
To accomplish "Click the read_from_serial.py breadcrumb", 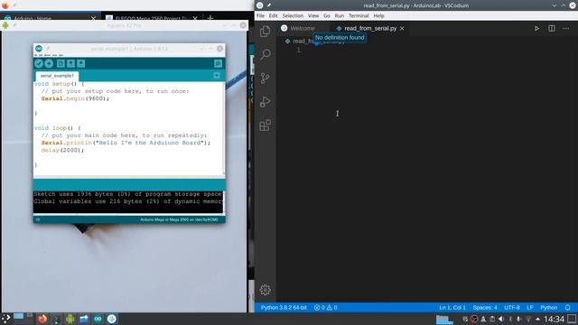I will pos(314,42).
